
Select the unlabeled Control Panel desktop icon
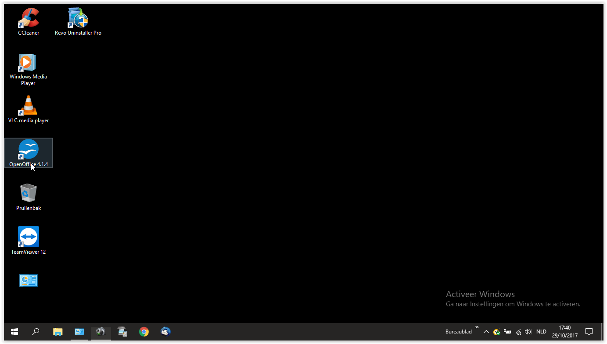(29, 280)
